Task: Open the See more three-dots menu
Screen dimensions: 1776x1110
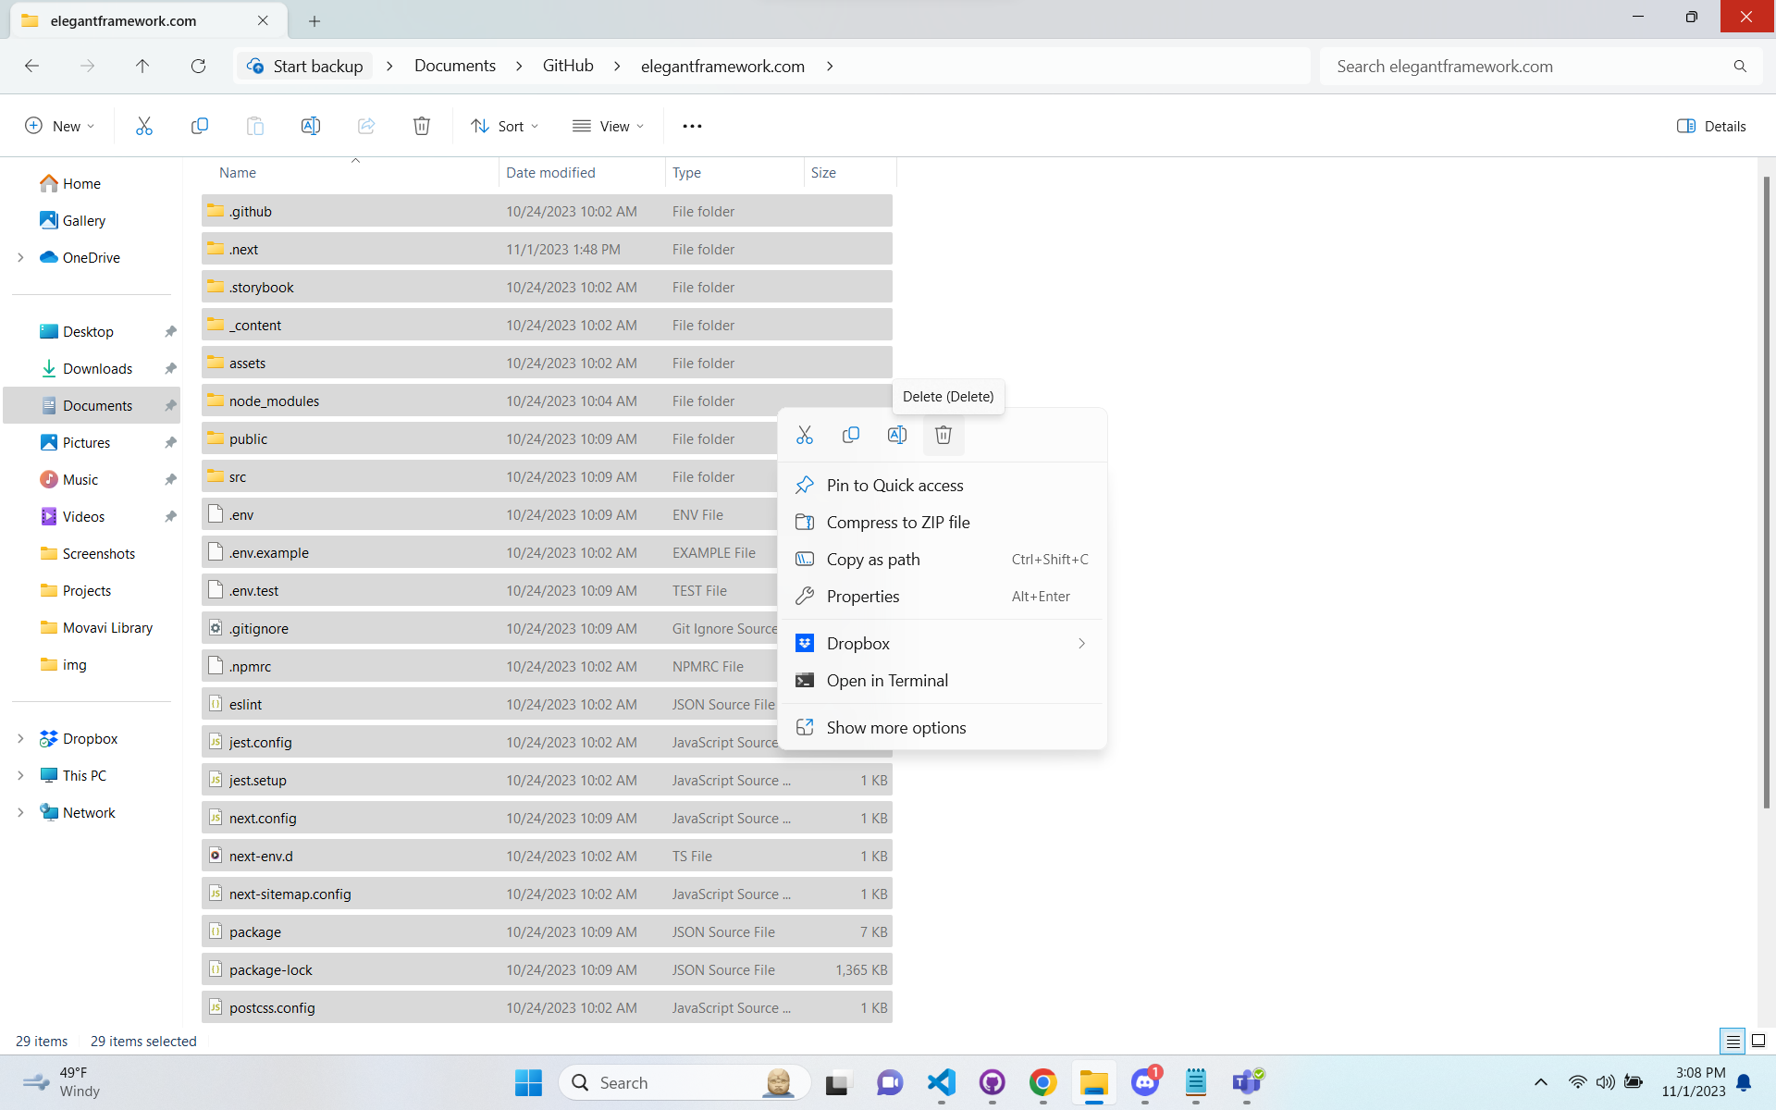Action: [692, 126]
